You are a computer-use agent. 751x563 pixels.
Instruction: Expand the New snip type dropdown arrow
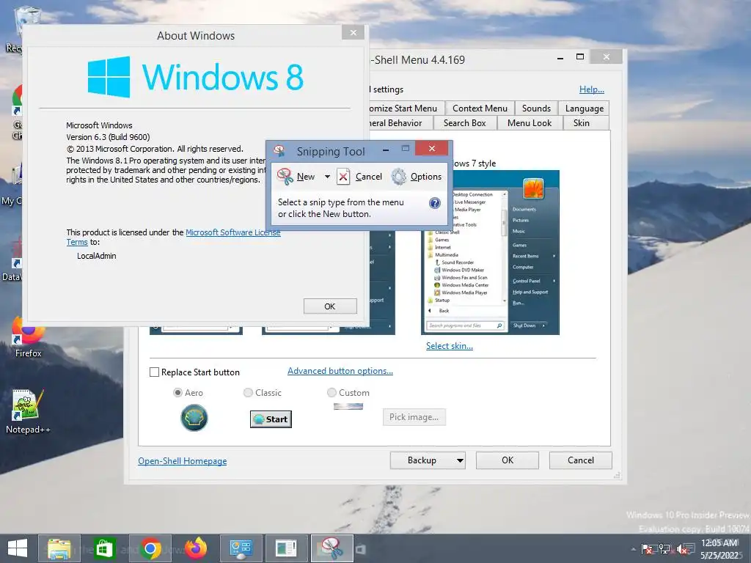(x=327, y=177)
